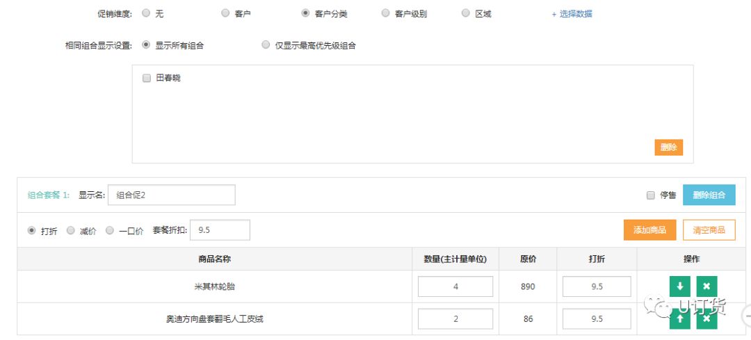Select 客户 promotion dimension radio
Image resolution: width=751 pixels, height=340 pixels.
click(x=225, y=13)
